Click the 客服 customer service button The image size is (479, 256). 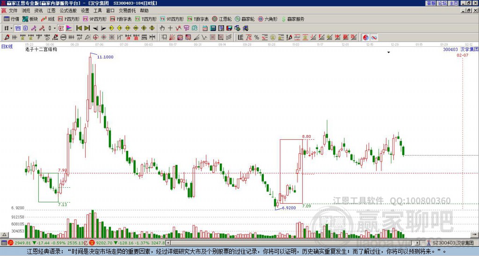pos(431,3)
